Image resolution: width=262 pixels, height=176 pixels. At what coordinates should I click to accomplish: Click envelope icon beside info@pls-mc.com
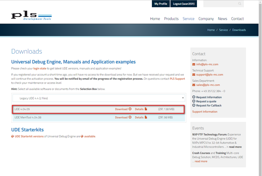[x=194, y=64]
